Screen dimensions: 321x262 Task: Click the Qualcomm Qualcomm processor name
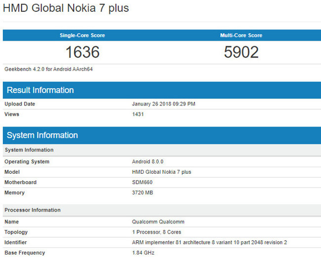click(x=158, y=222)
